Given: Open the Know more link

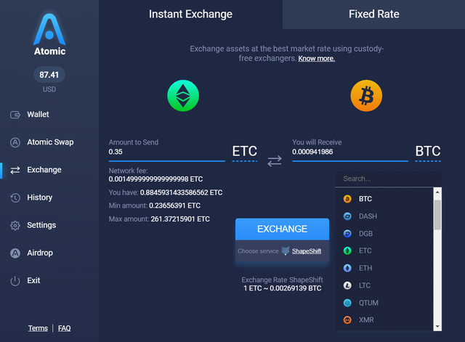Looking at the screenshot, I should [317, 59].
